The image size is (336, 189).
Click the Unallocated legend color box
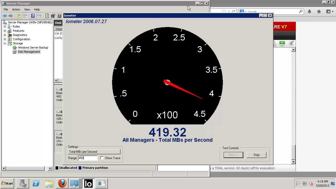(57, 168)
